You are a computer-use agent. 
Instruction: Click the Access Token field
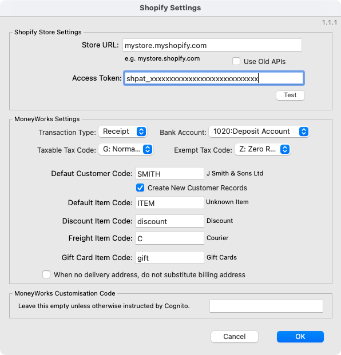(214, 78)
